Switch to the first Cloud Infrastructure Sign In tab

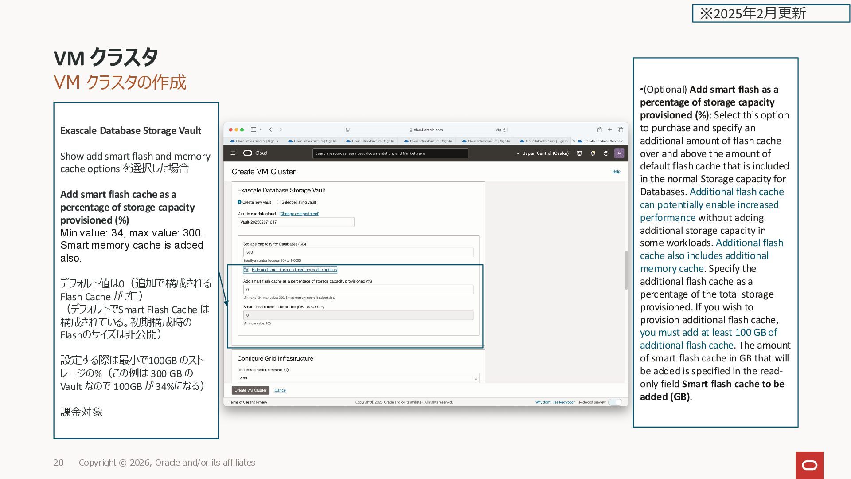(x=255, y=141)
